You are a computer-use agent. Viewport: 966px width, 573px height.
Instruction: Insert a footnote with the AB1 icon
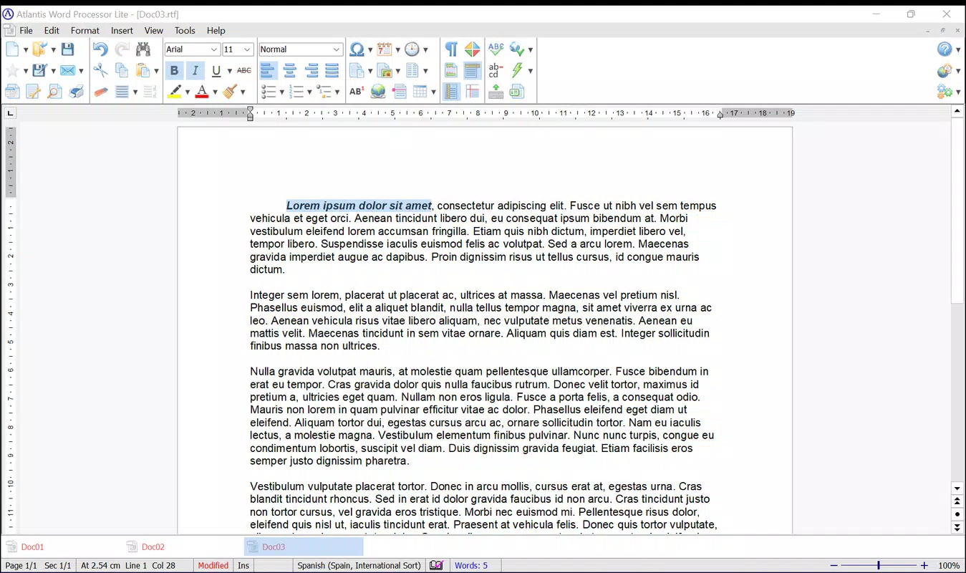356,91
